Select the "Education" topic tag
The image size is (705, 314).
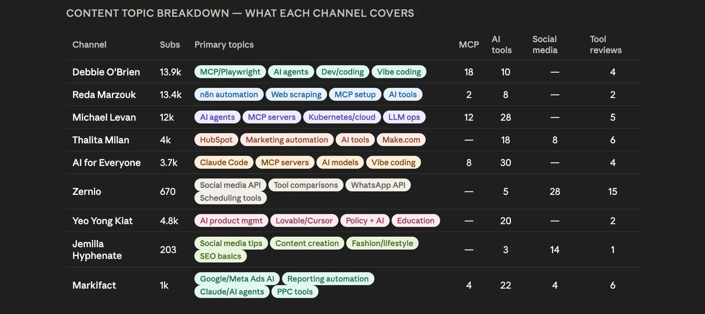point(415,221)
